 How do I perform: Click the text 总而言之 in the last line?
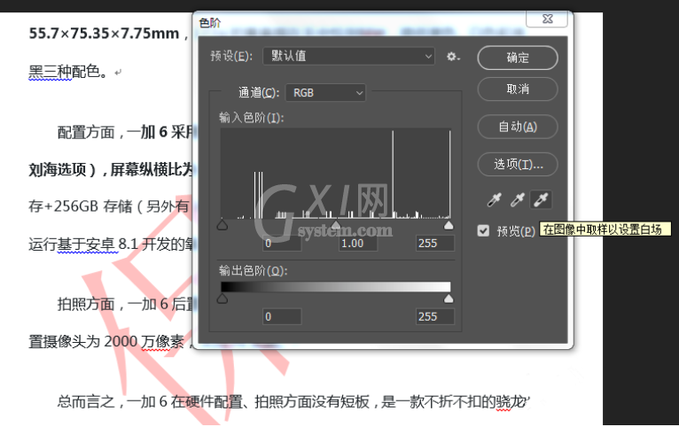[86, 402]
